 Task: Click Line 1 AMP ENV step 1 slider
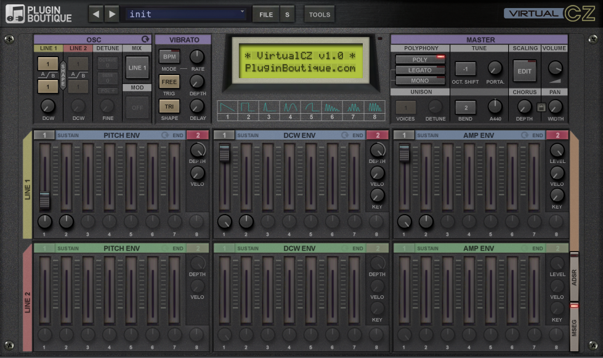point(404,153)
